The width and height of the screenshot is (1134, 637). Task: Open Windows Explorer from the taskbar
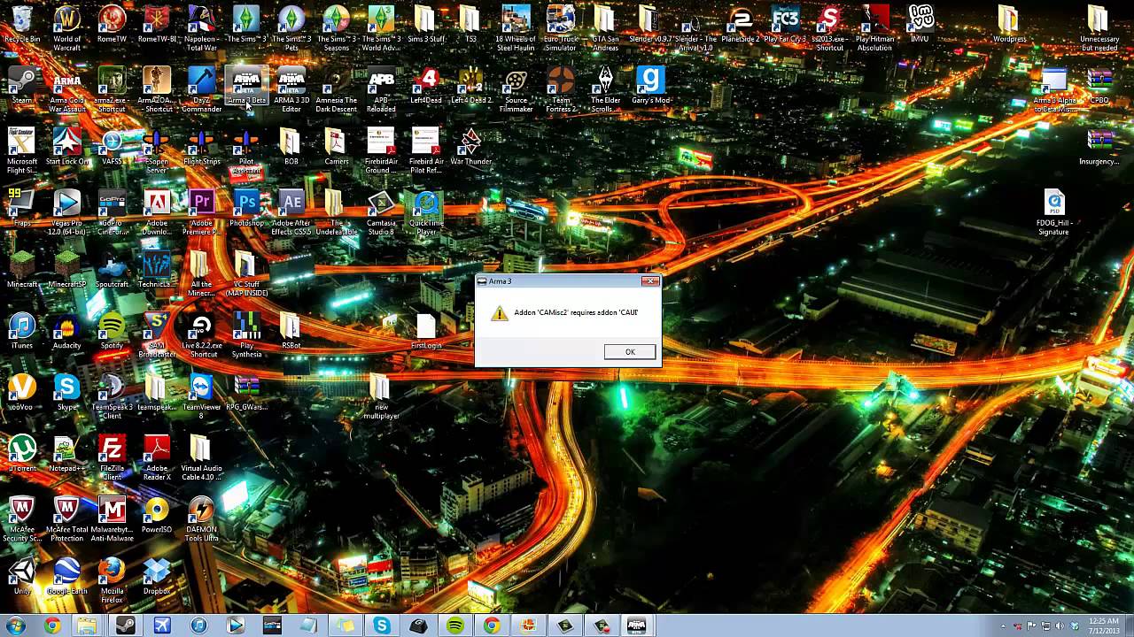tap(87, 625)
